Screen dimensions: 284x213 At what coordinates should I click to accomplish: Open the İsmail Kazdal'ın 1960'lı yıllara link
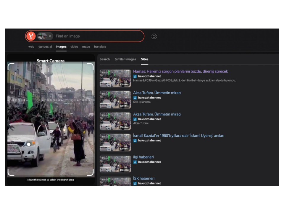pyautogui.click(x=178, y=135)
